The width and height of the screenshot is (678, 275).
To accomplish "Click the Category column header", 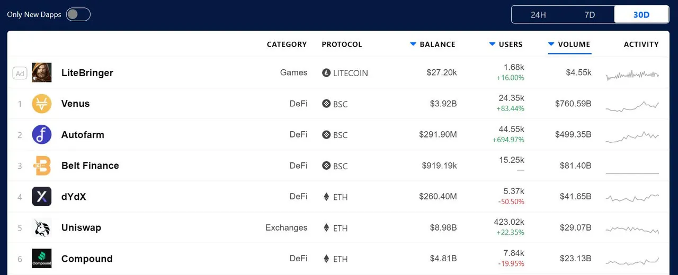I will coord(287,44).
